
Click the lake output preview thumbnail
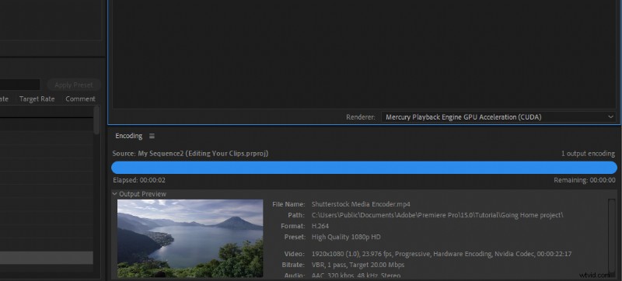(x=190, y=238)
